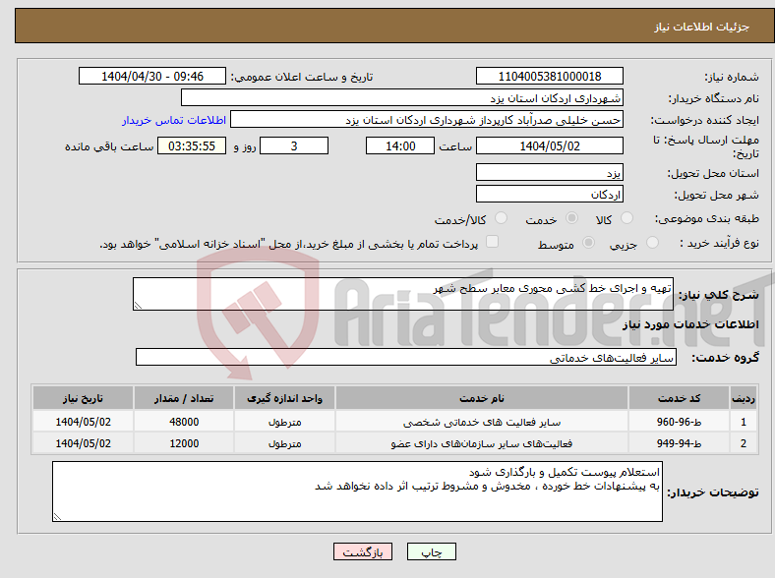This screenshot has height=578, width=775.
Task: Click service code ط-94-949 cell
Action: (x=680, y=443)
